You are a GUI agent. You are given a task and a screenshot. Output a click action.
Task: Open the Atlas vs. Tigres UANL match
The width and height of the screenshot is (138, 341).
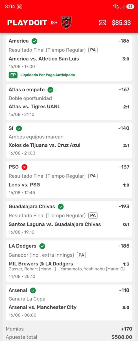click(34, 107)
